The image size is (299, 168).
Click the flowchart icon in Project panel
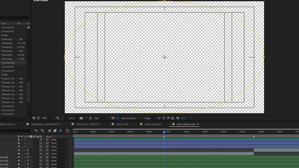(28, 27)
